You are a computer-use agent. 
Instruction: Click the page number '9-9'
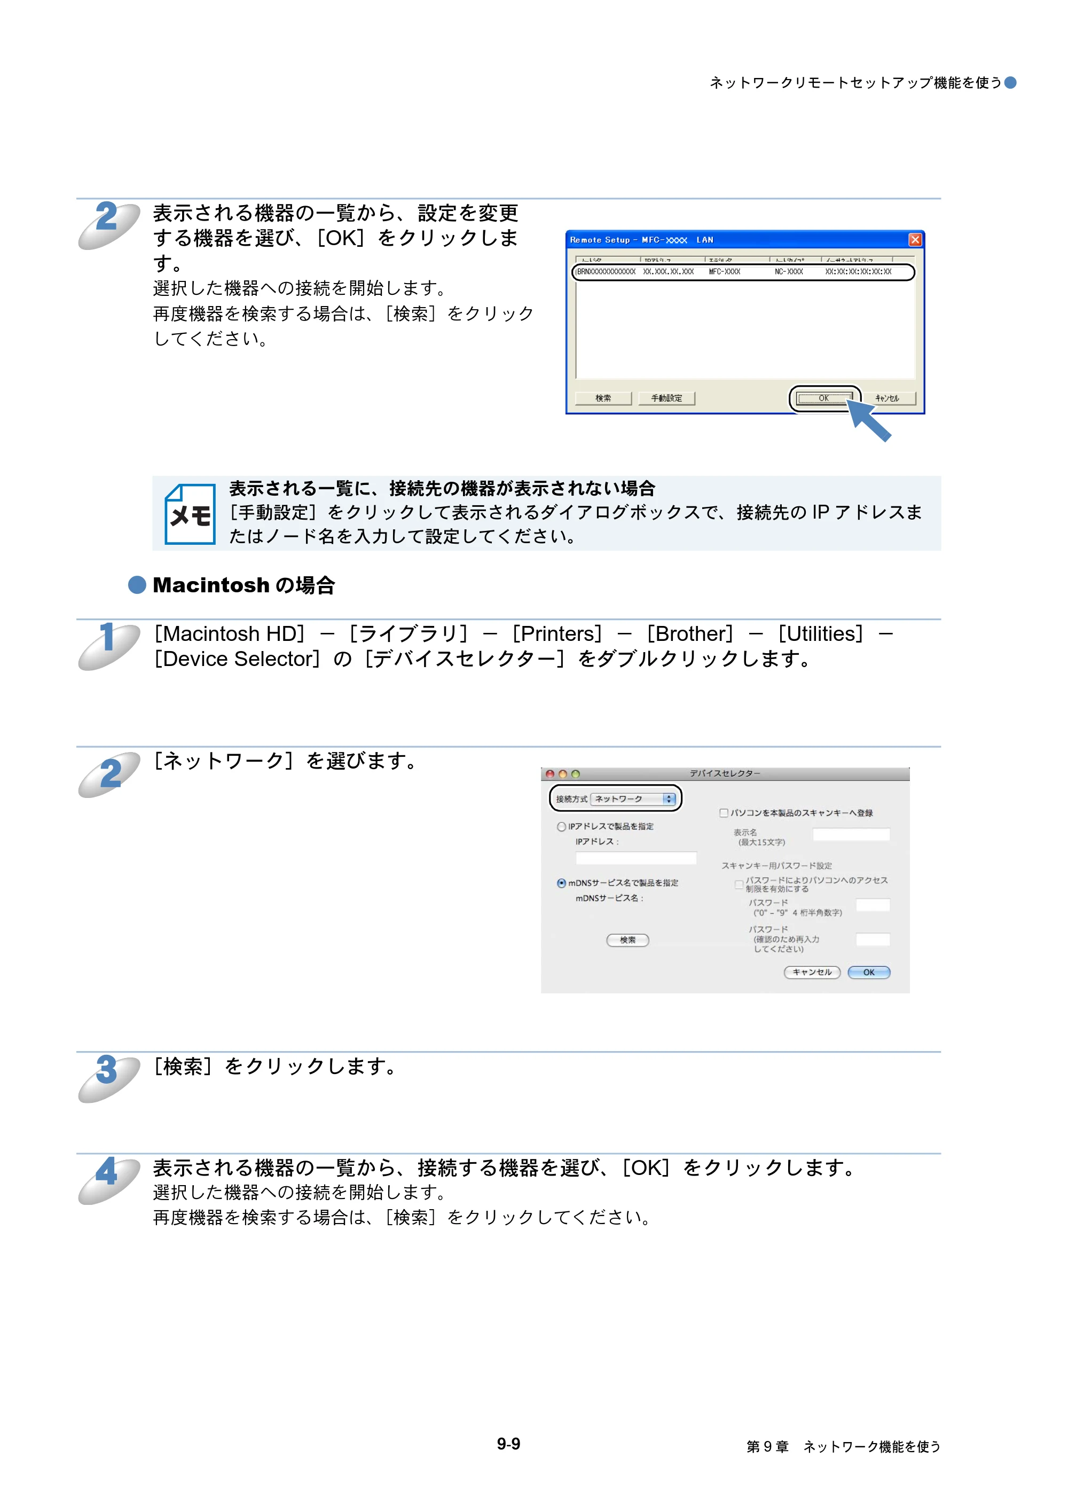click(508, 1444)
